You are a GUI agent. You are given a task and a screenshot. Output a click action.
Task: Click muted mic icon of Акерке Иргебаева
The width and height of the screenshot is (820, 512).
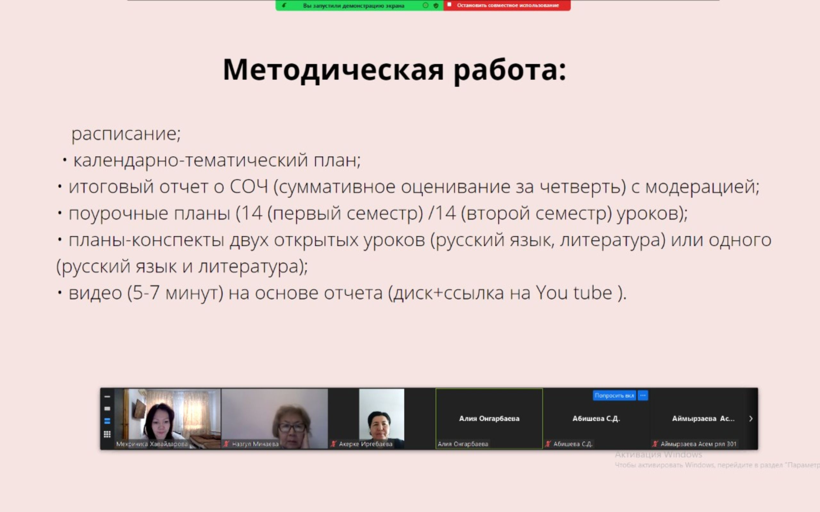click(333, 444)
